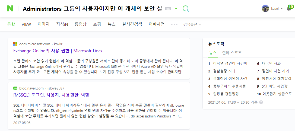The width and height of the screenshot is (295, 131).
Task: Click the green search magnifier button
Action: (186, 9)
